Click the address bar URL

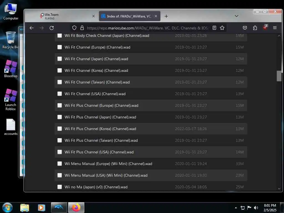[148, 28]
